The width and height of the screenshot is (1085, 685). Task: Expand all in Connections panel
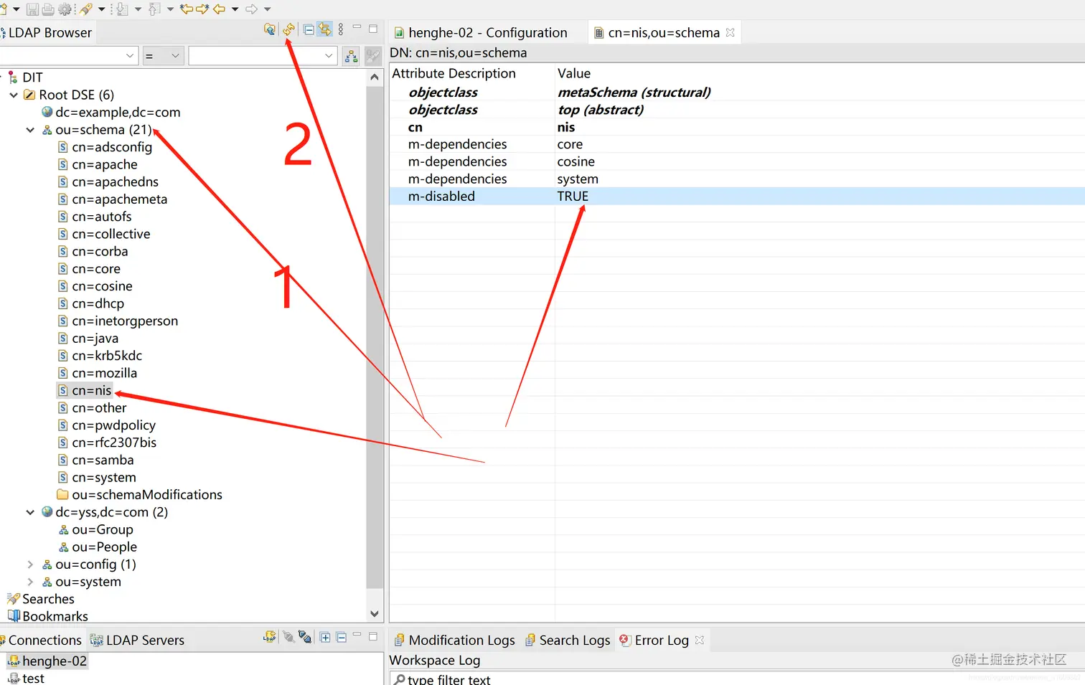coord(325,637)
